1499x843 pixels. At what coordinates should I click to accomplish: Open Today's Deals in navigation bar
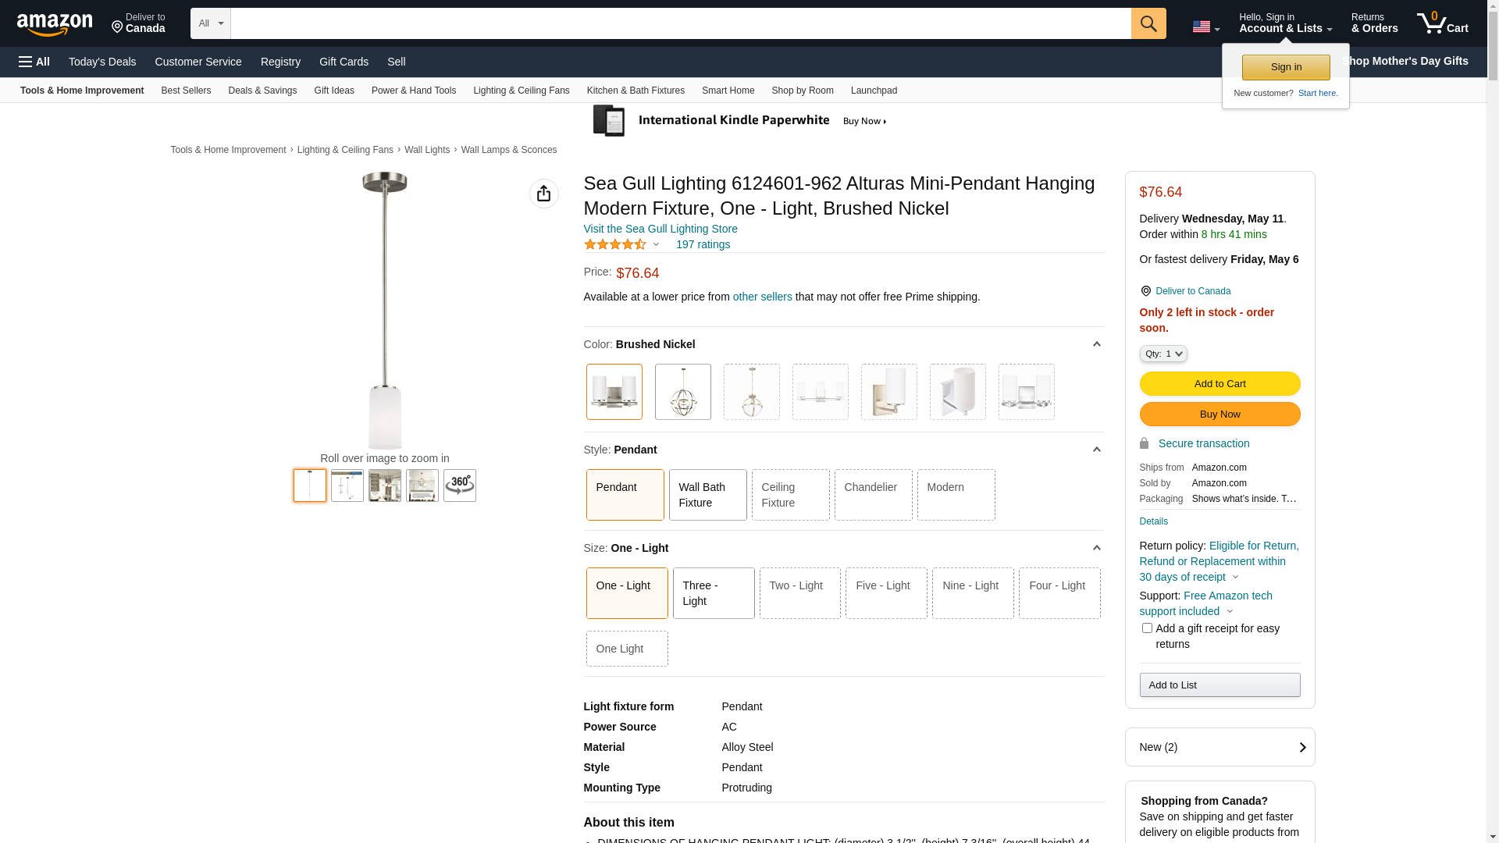(102, 62)
